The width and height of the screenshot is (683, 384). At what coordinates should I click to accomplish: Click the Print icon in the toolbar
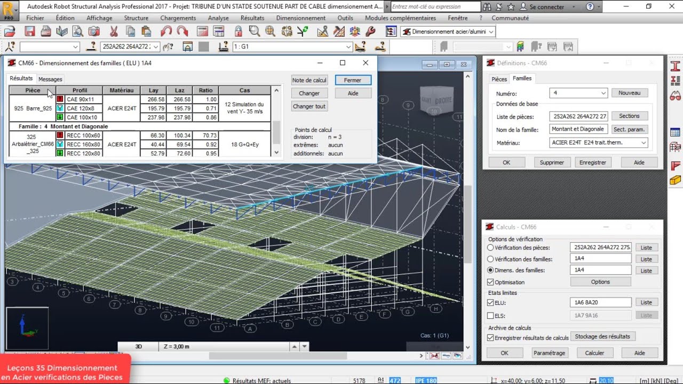[46, 31]
